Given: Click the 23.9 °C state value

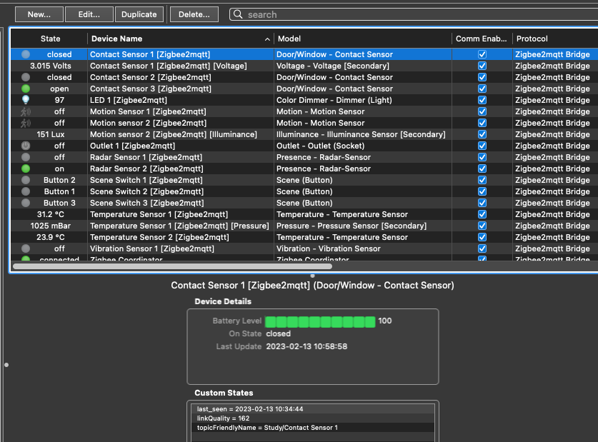Looking at the screenshot, I should [x=50, y=237].
